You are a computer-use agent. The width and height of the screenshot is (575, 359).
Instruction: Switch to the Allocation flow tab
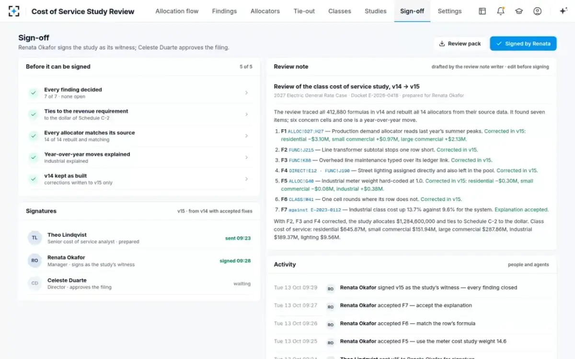[177, 11]
